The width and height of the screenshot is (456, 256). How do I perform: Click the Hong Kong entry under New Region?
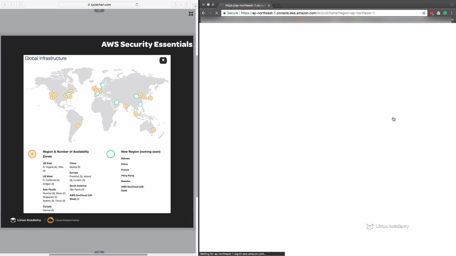(128, 176)
